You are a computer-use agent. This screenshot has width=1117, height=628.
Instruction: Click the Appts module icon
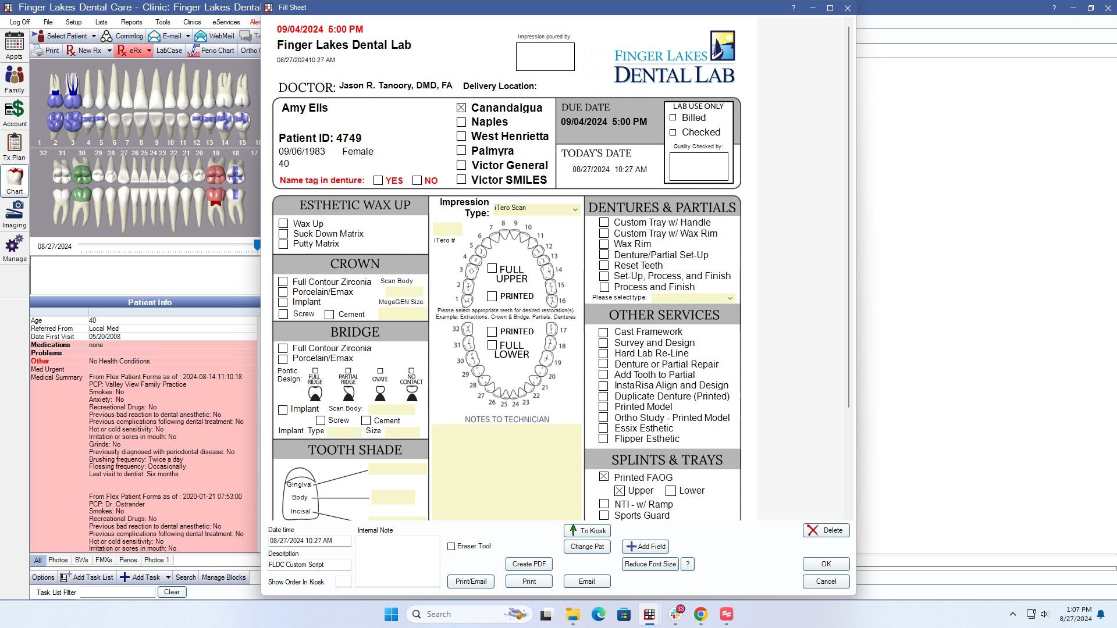(15, 45)
